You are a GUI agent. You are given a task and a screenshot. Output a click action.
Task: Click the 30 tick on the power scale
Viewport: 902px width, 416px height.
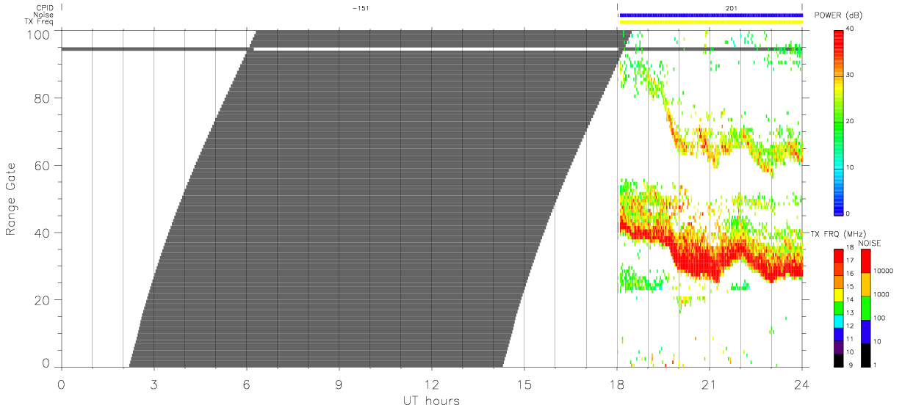pos(850,75)
